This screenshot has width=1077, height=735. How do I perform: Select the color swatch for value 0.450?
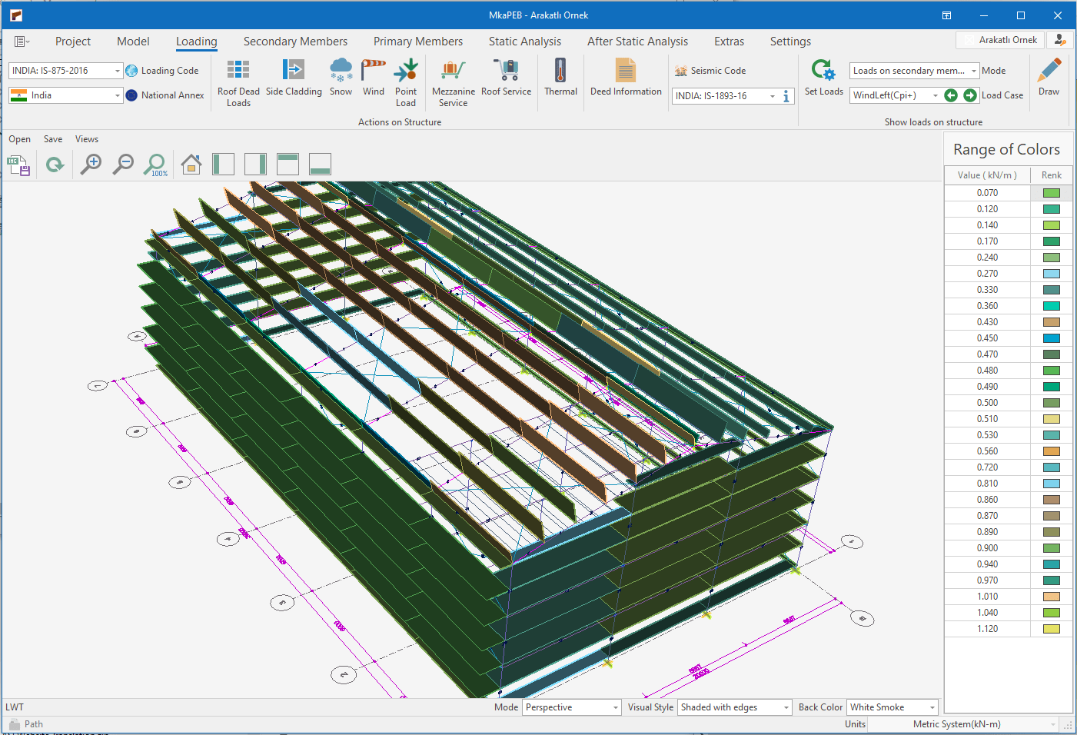[1051, 338]
